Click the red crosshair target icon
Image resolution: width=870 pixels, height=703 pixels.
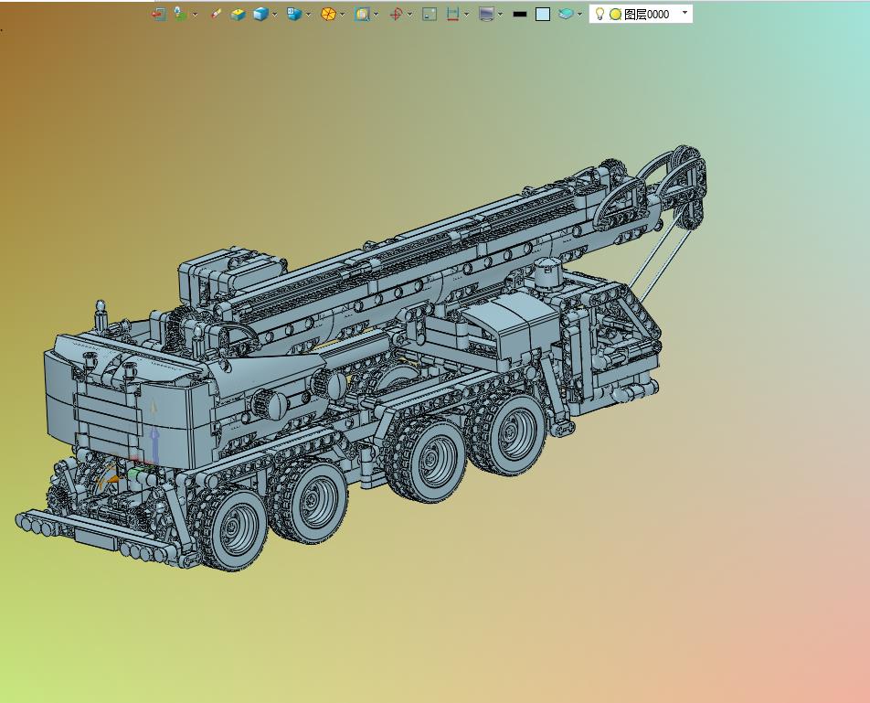coord(397,15)
